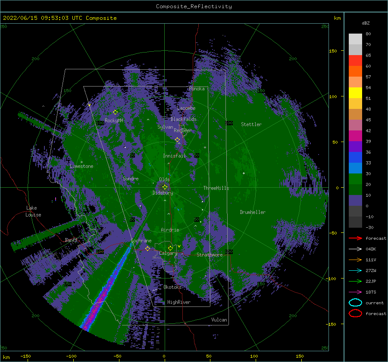Click the Lake Louise label
388x362 pixels.
33,211
